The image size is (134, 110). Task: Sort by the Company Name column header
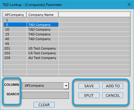click(x=43, y=15)
